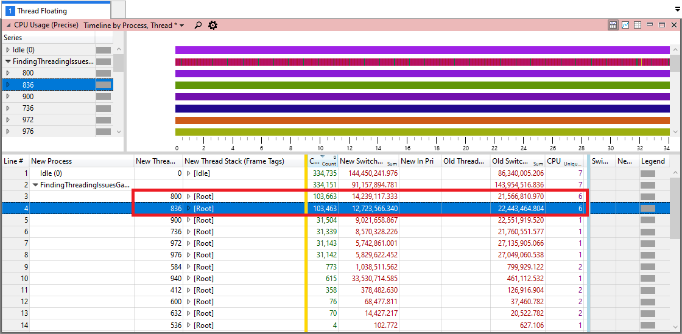Expand [Root] stack for thread 800

[x=189, y=197]
